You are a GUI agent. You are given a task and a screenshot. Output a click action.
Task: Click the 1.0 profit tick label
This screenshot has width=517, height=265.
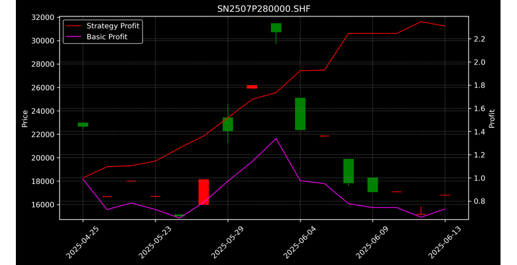point(479,178)
